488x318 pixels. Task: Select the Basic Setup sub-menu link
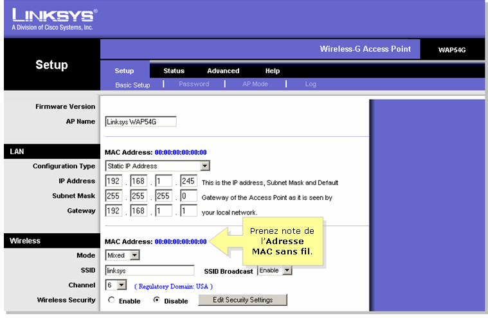coord(132,85)
